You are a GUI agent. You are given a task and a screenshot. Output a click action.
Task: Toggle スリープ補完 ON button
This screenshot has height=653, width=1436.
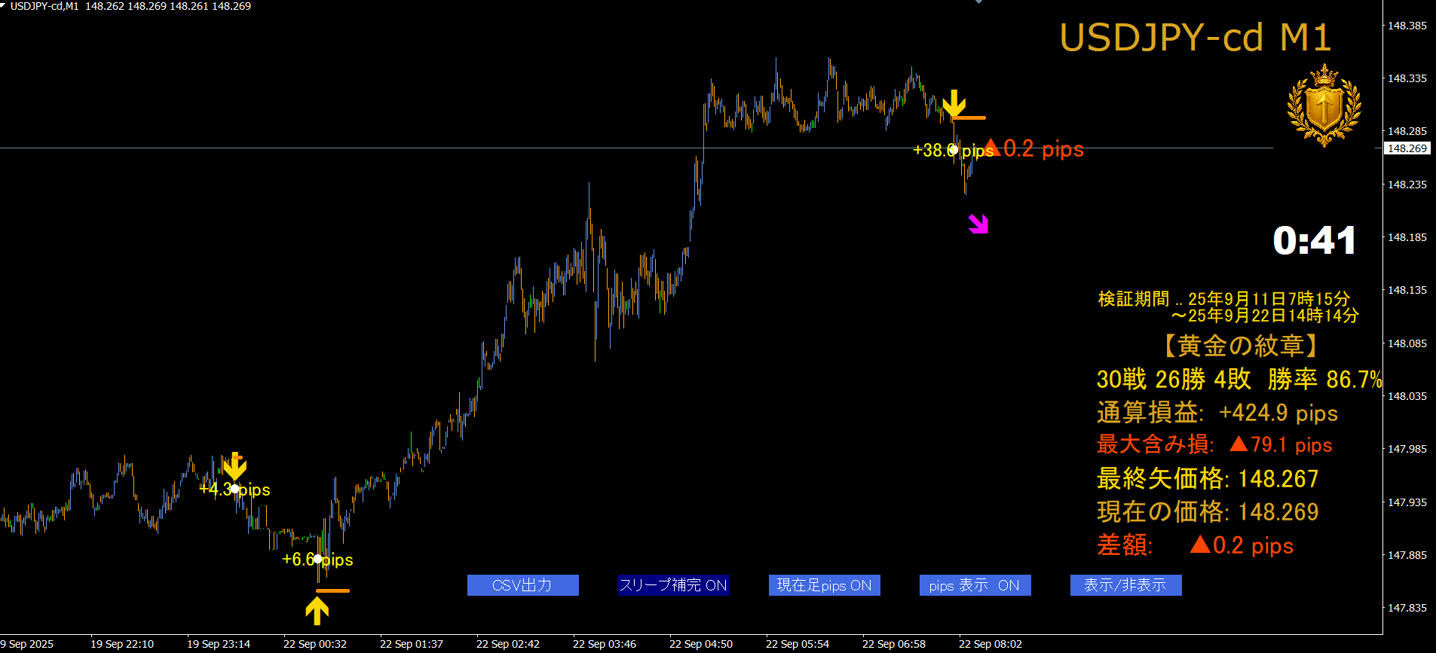673,585
